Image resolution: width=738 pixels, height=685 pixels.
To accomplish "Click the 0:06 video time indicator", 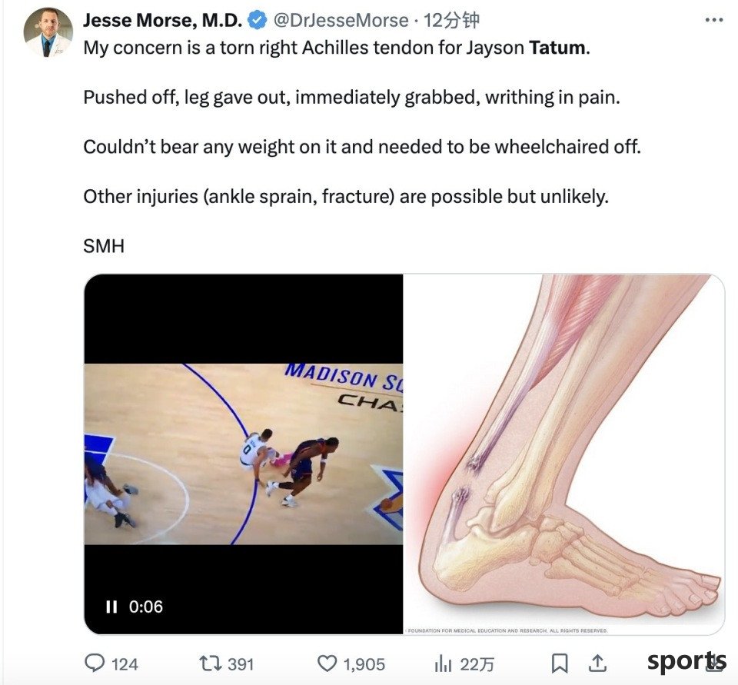I will point(146,607).
